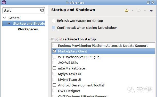
Task: Collapse the Startup and Shutdown node
Action: click(x=9, y=23)
